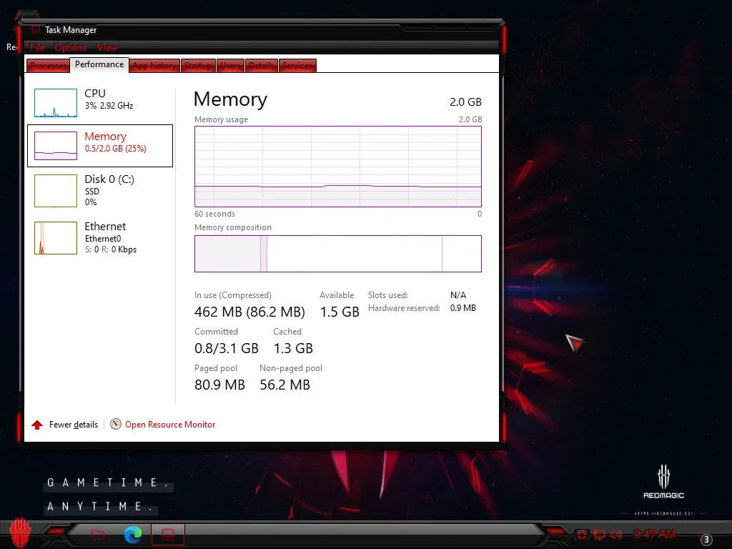Click the Non-paged pool 56.2 MB value
Viewport: 732px width, 549px height.
pos(285,385)
